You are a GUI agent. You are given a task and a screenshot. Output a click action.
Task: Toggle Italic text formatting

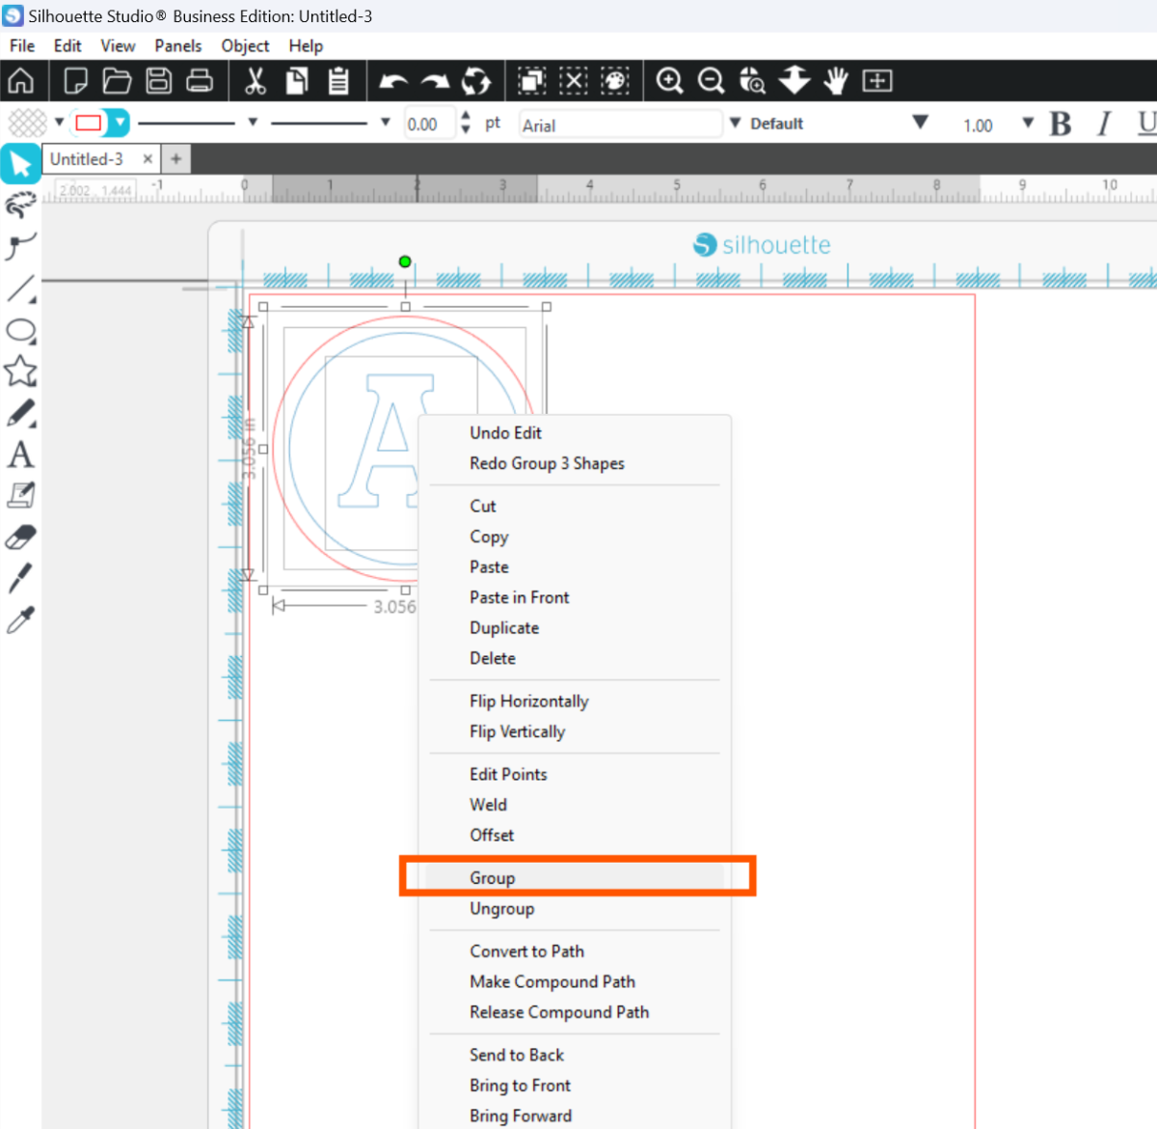1103,124
